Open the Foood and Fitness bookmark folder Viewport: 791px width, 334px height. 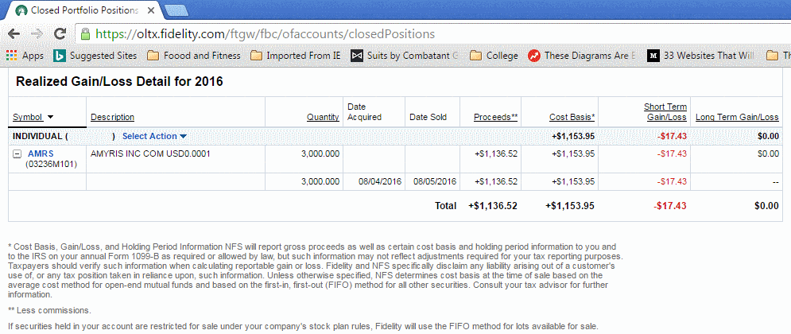tap(194, 56)
